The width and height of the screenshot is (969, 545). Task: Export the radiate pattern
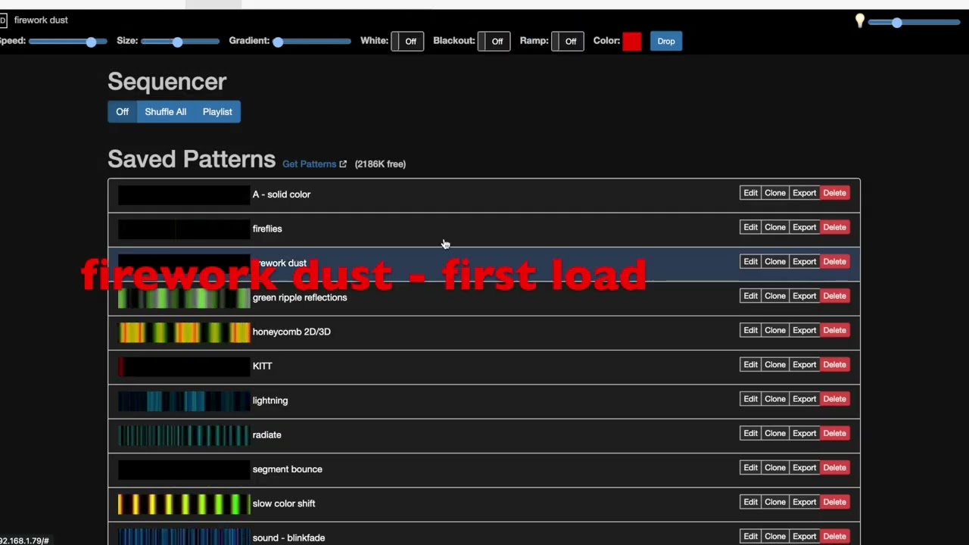coord(805,434)
